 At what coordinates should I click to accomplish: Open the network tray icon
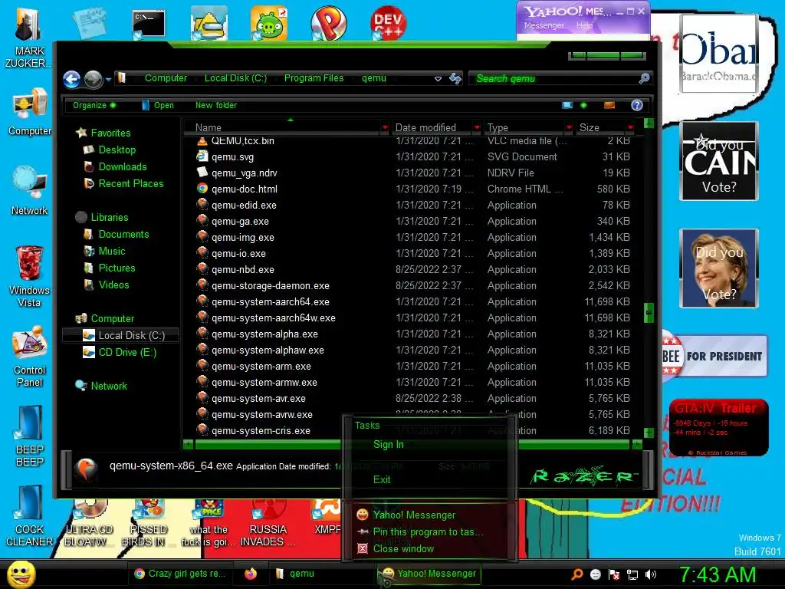(632, 574)
